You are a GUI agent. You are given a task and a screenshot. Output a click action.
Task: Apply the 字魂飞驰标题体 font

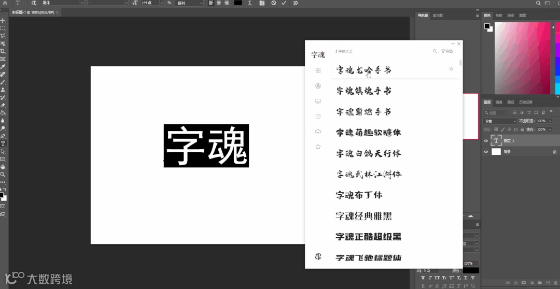click(x=368, y=257)
